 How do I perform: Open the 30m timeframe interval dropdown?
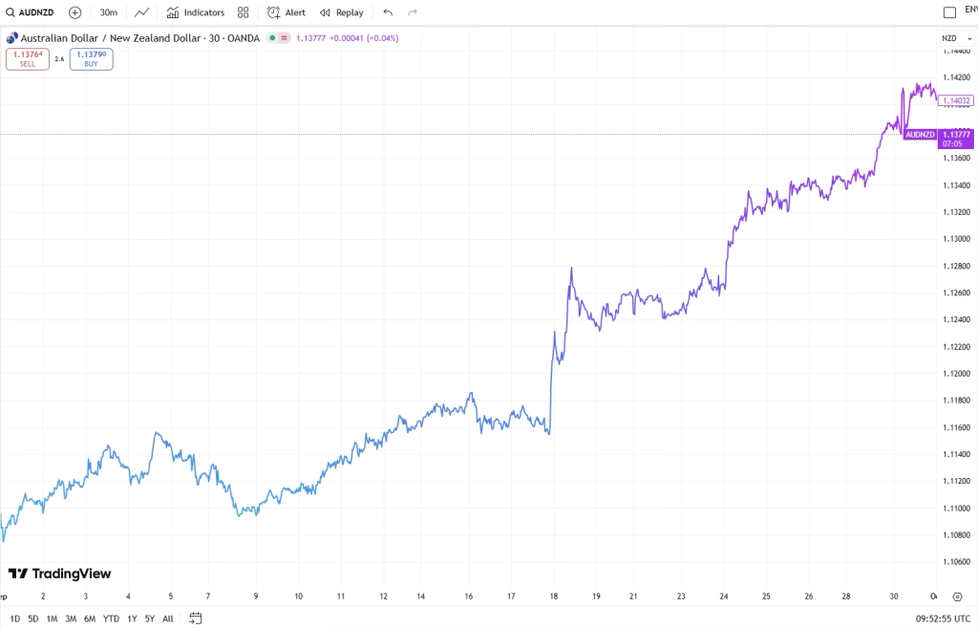tap(109, 12)
